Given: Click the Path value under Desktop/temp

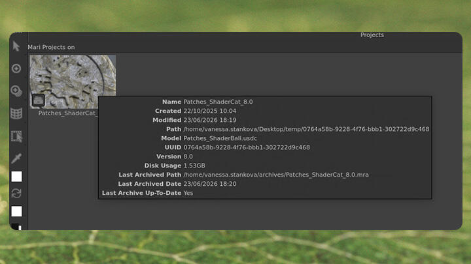Looking at the screenshot, I should [x=306, y=129].
